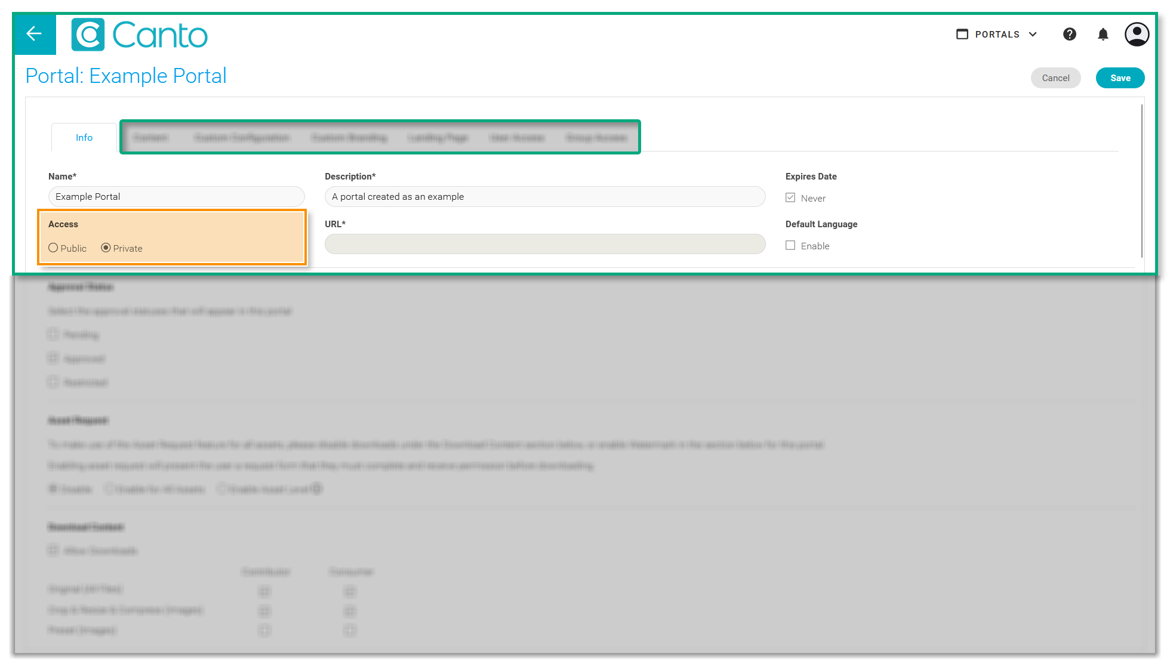Open the help question mark icon
The image size is (1170, 668).
(x=1069, y=35)
